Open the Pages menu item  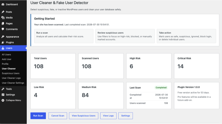(x=13, y=23)
